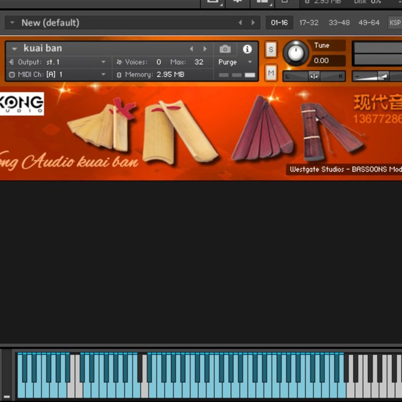Click the Max voices value 32

click(x=198, y=62)
